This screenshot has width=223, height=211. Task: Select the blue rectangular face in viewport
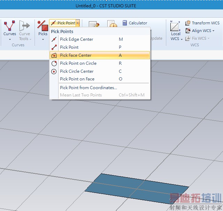coord(137,189)
